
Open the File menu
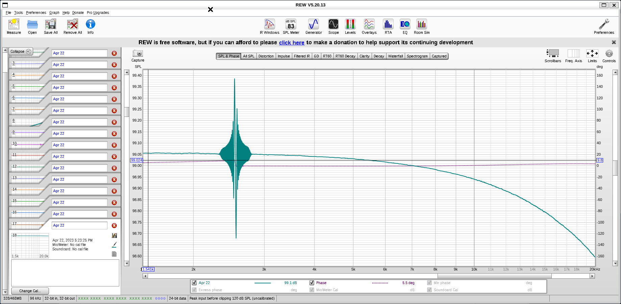[x=8, y=12]
